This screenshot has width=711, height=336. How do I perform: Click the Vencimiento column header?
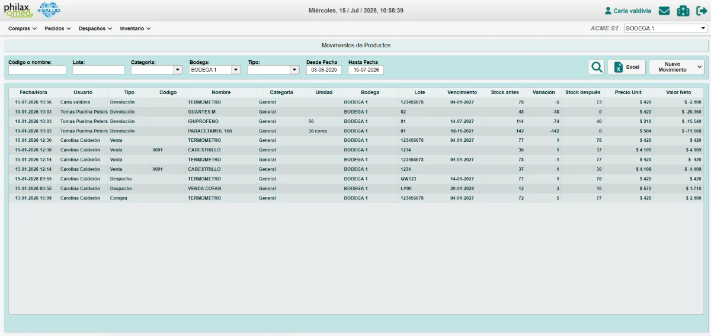pyautogui.click(x=462, y=92)
